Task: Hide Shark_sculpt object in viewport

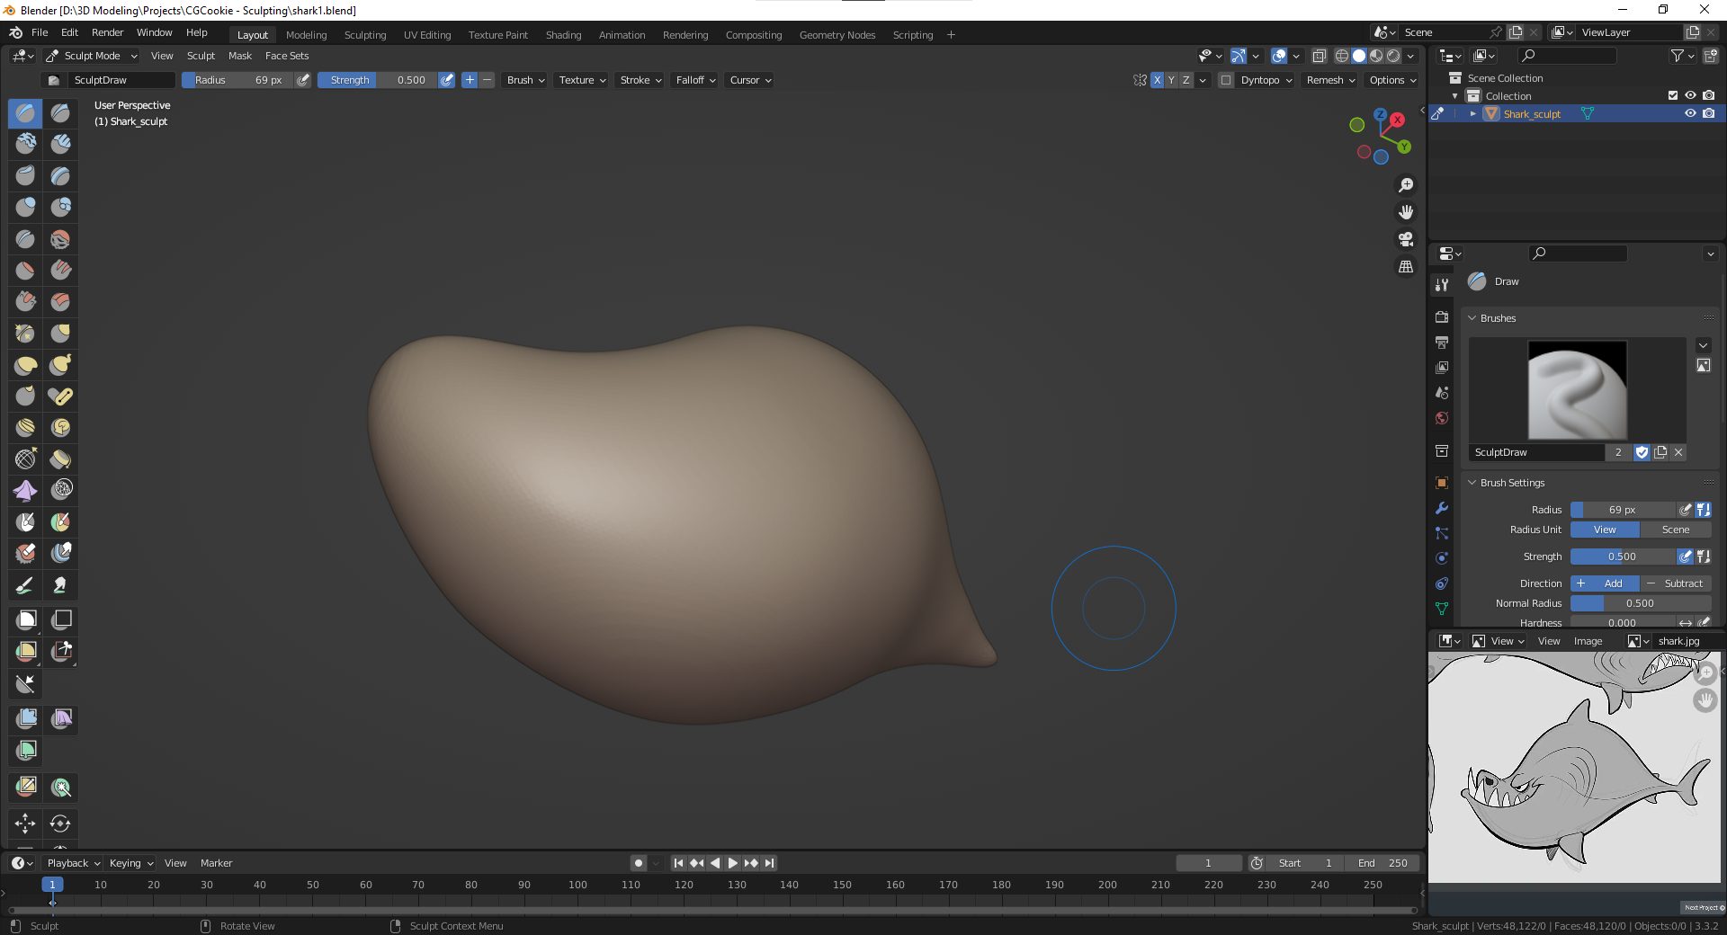Action: point(1690,114)
